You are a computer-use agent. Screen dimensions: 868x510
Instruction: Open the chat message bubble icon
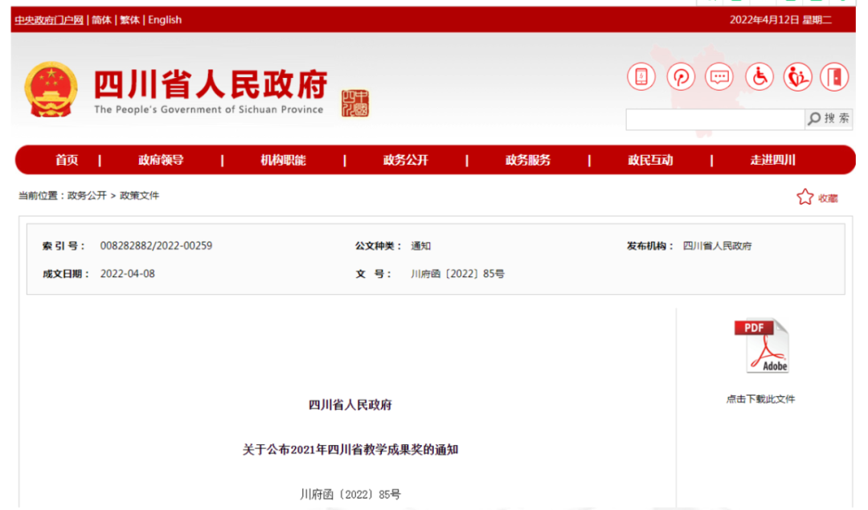tap(719, 77)
